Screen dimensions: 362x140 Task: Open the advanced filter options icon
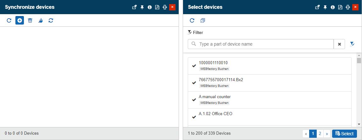352,44
